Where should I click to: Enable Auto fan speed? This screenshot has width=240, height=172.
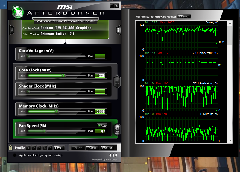point(102,125)
